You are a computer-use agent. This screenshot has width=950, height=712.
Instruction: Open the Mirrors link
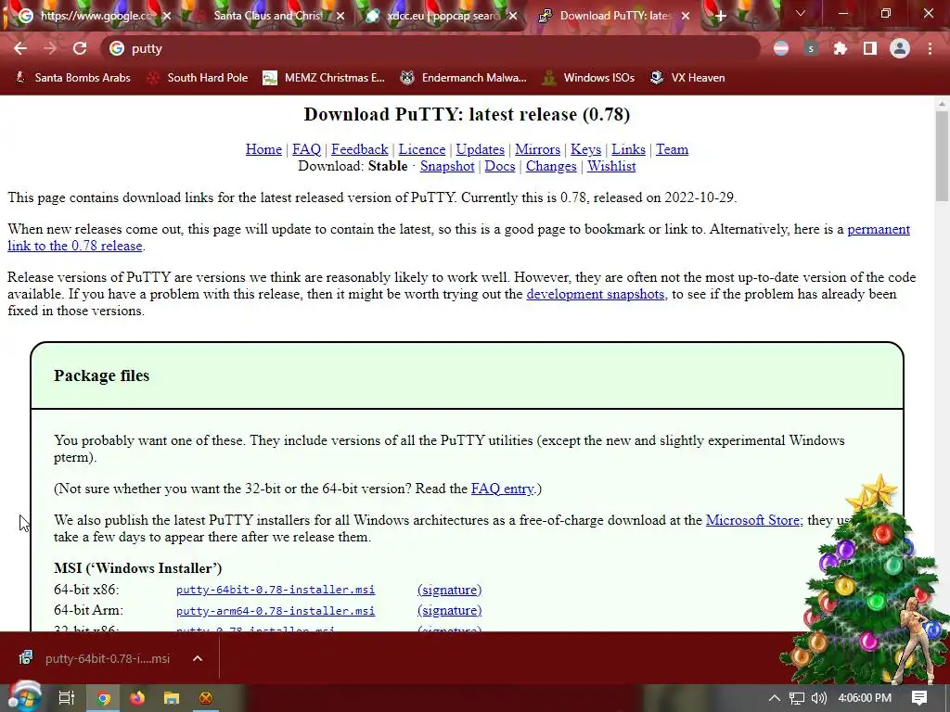(537, 149)
